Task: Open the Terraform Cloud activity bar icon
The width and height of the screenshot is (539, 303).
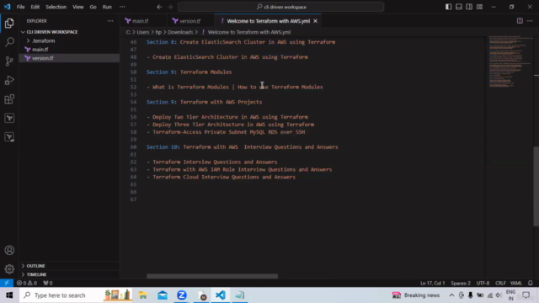Action: click(9, 137)
